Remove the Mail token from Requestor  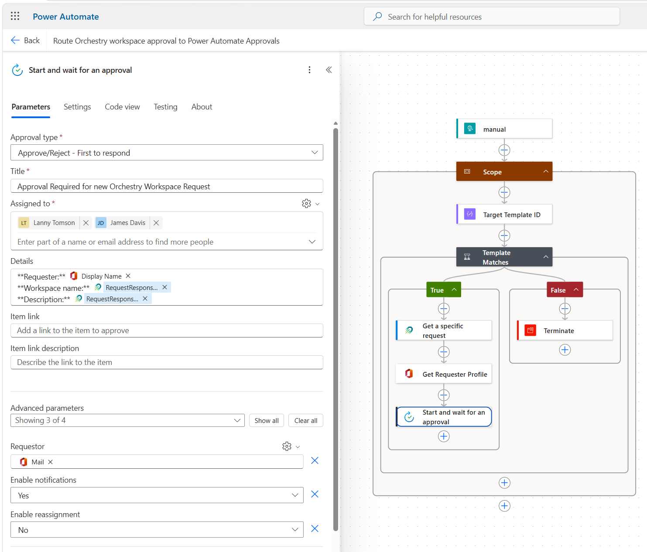click(50, 462)
